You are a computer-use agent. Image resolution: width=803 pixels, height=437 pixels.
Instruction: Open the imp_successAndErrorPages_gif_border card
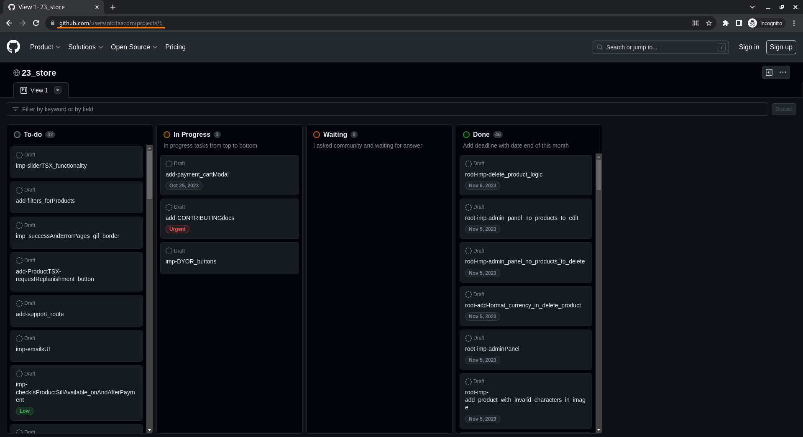[77, 233]
